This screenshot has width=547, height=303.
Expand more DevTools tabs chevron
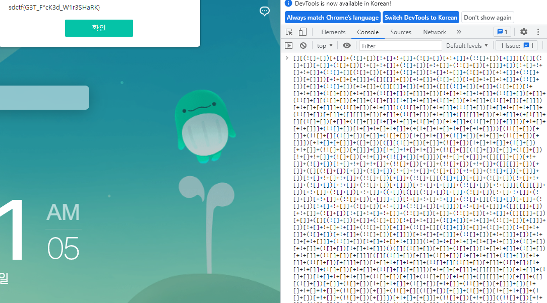459,32
